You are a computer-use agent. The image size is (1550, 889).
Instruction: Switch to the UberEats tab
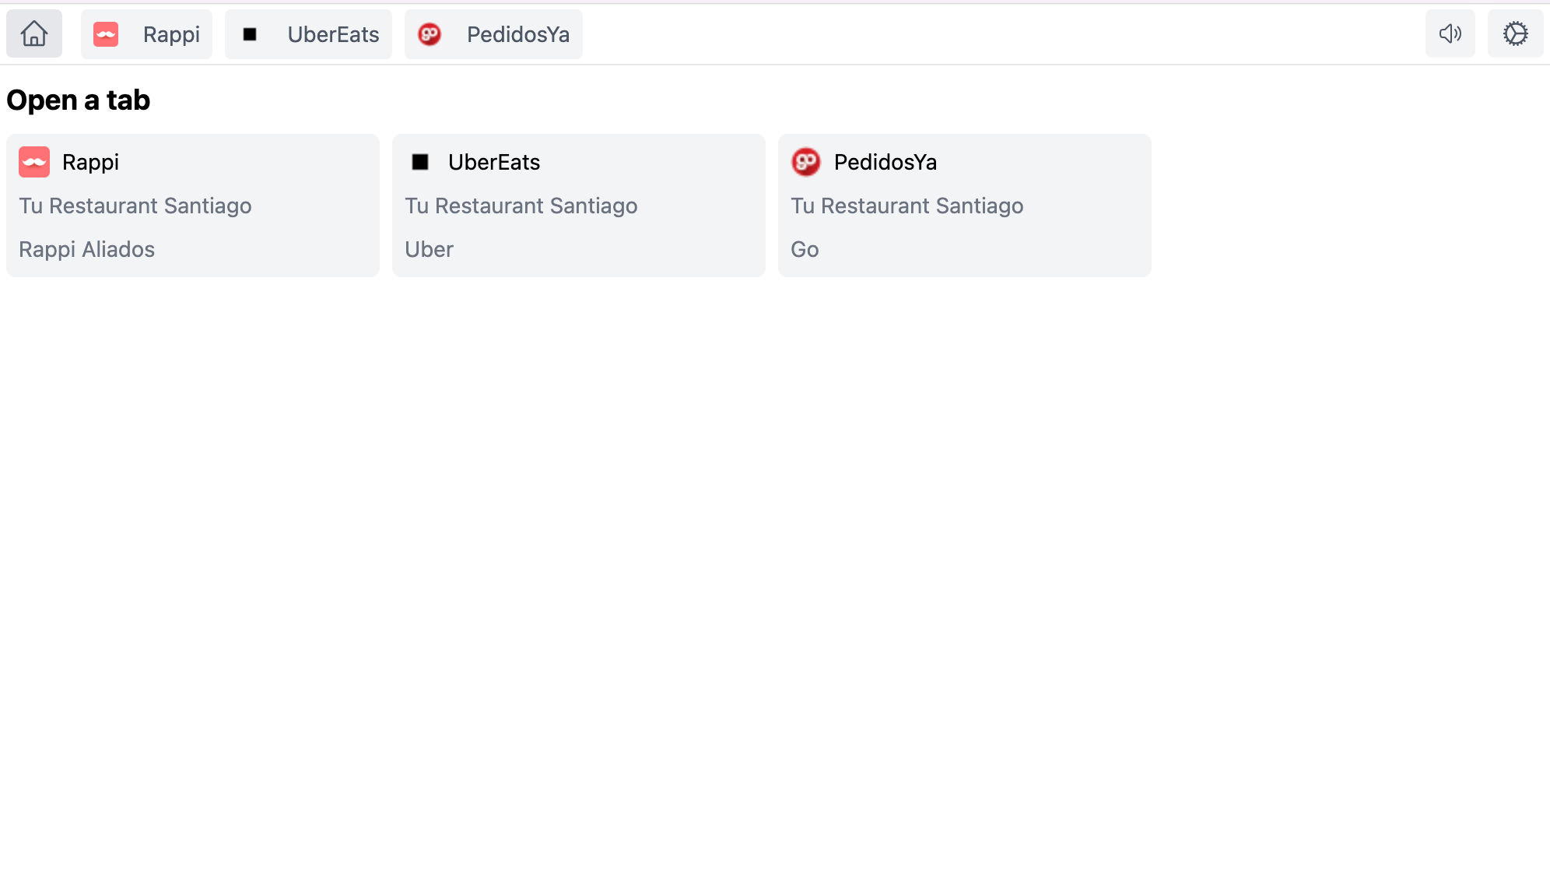tap(308, 34)
